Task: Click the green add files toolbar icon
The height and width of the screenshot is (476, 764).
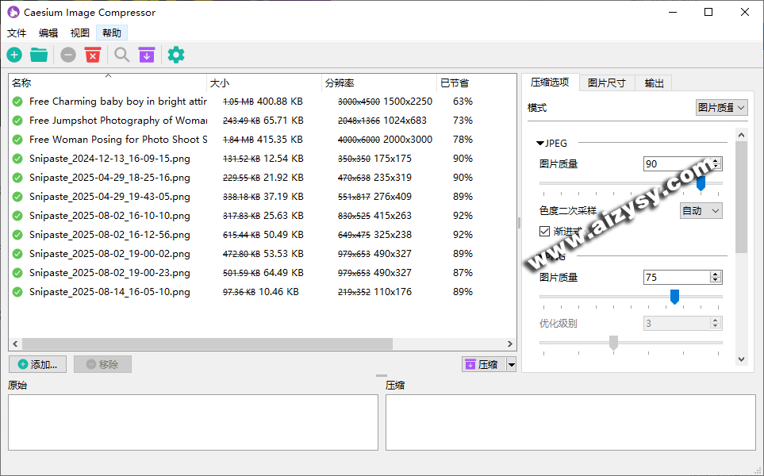Action: [14, 55]
